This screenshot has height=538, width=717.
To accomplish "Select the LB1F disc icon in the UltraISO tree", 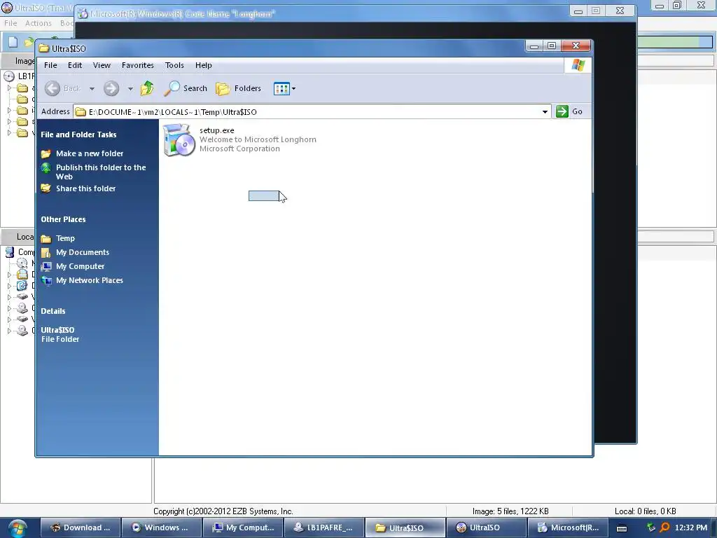I will (x=9, y=76).
